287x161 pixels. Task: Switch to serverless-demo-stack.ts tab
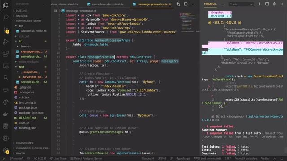[65, 4]
